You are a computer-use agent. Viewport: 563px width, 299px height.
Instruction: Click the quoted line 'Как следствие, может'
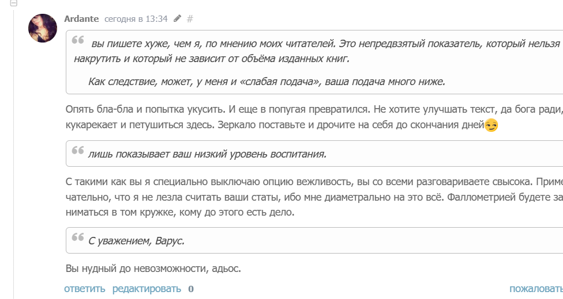(x=267, y=81)
